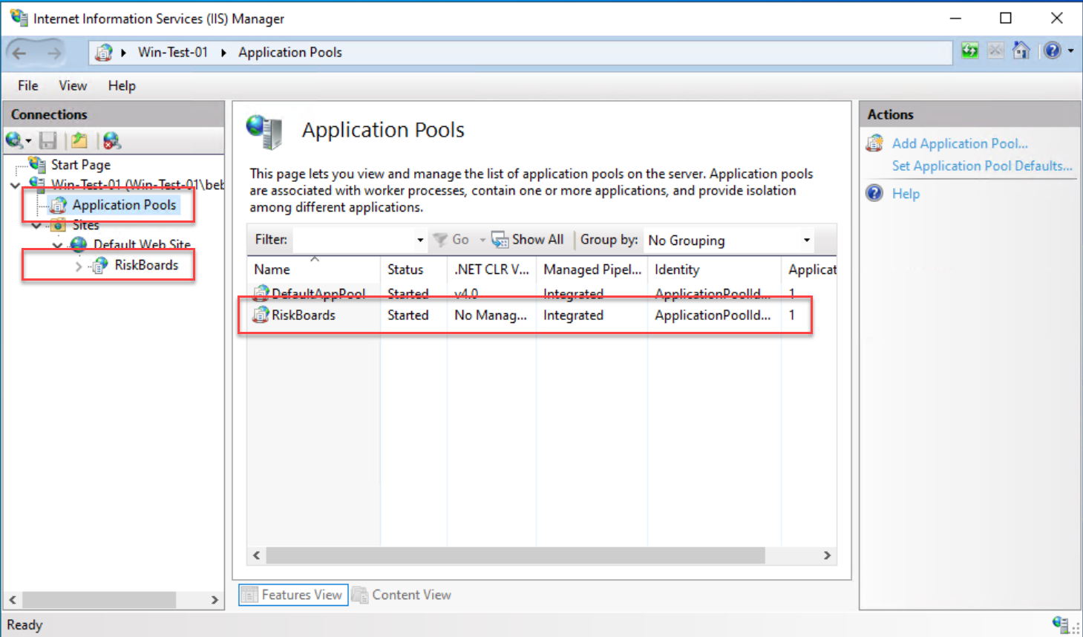Click RiskBoards pool icon in list
Viewport: 1083px width, 637px height.
coord(261,315)
